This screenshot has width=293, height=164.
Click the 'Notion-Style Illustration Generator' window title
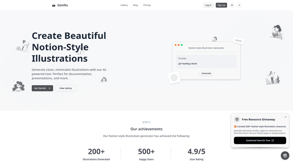coord(206,48)
